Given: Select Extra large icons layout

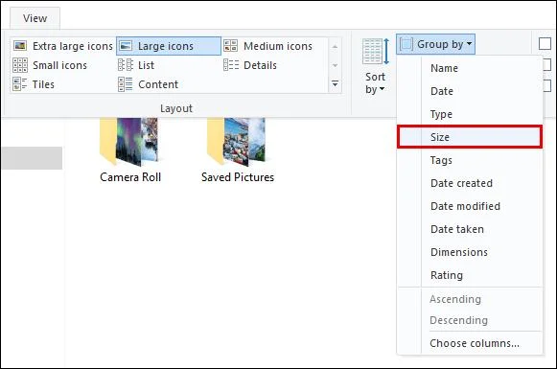Looking at the screenshot, I should tap(63, 46).
